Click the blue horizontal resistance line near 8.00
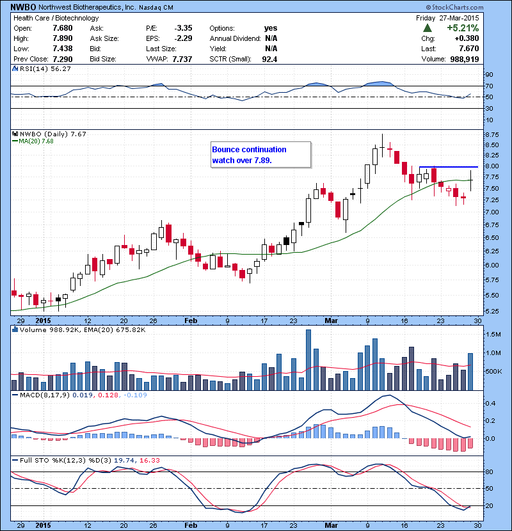Image resolution: width=512 pixels, height=531 pixels. point(448,166)
